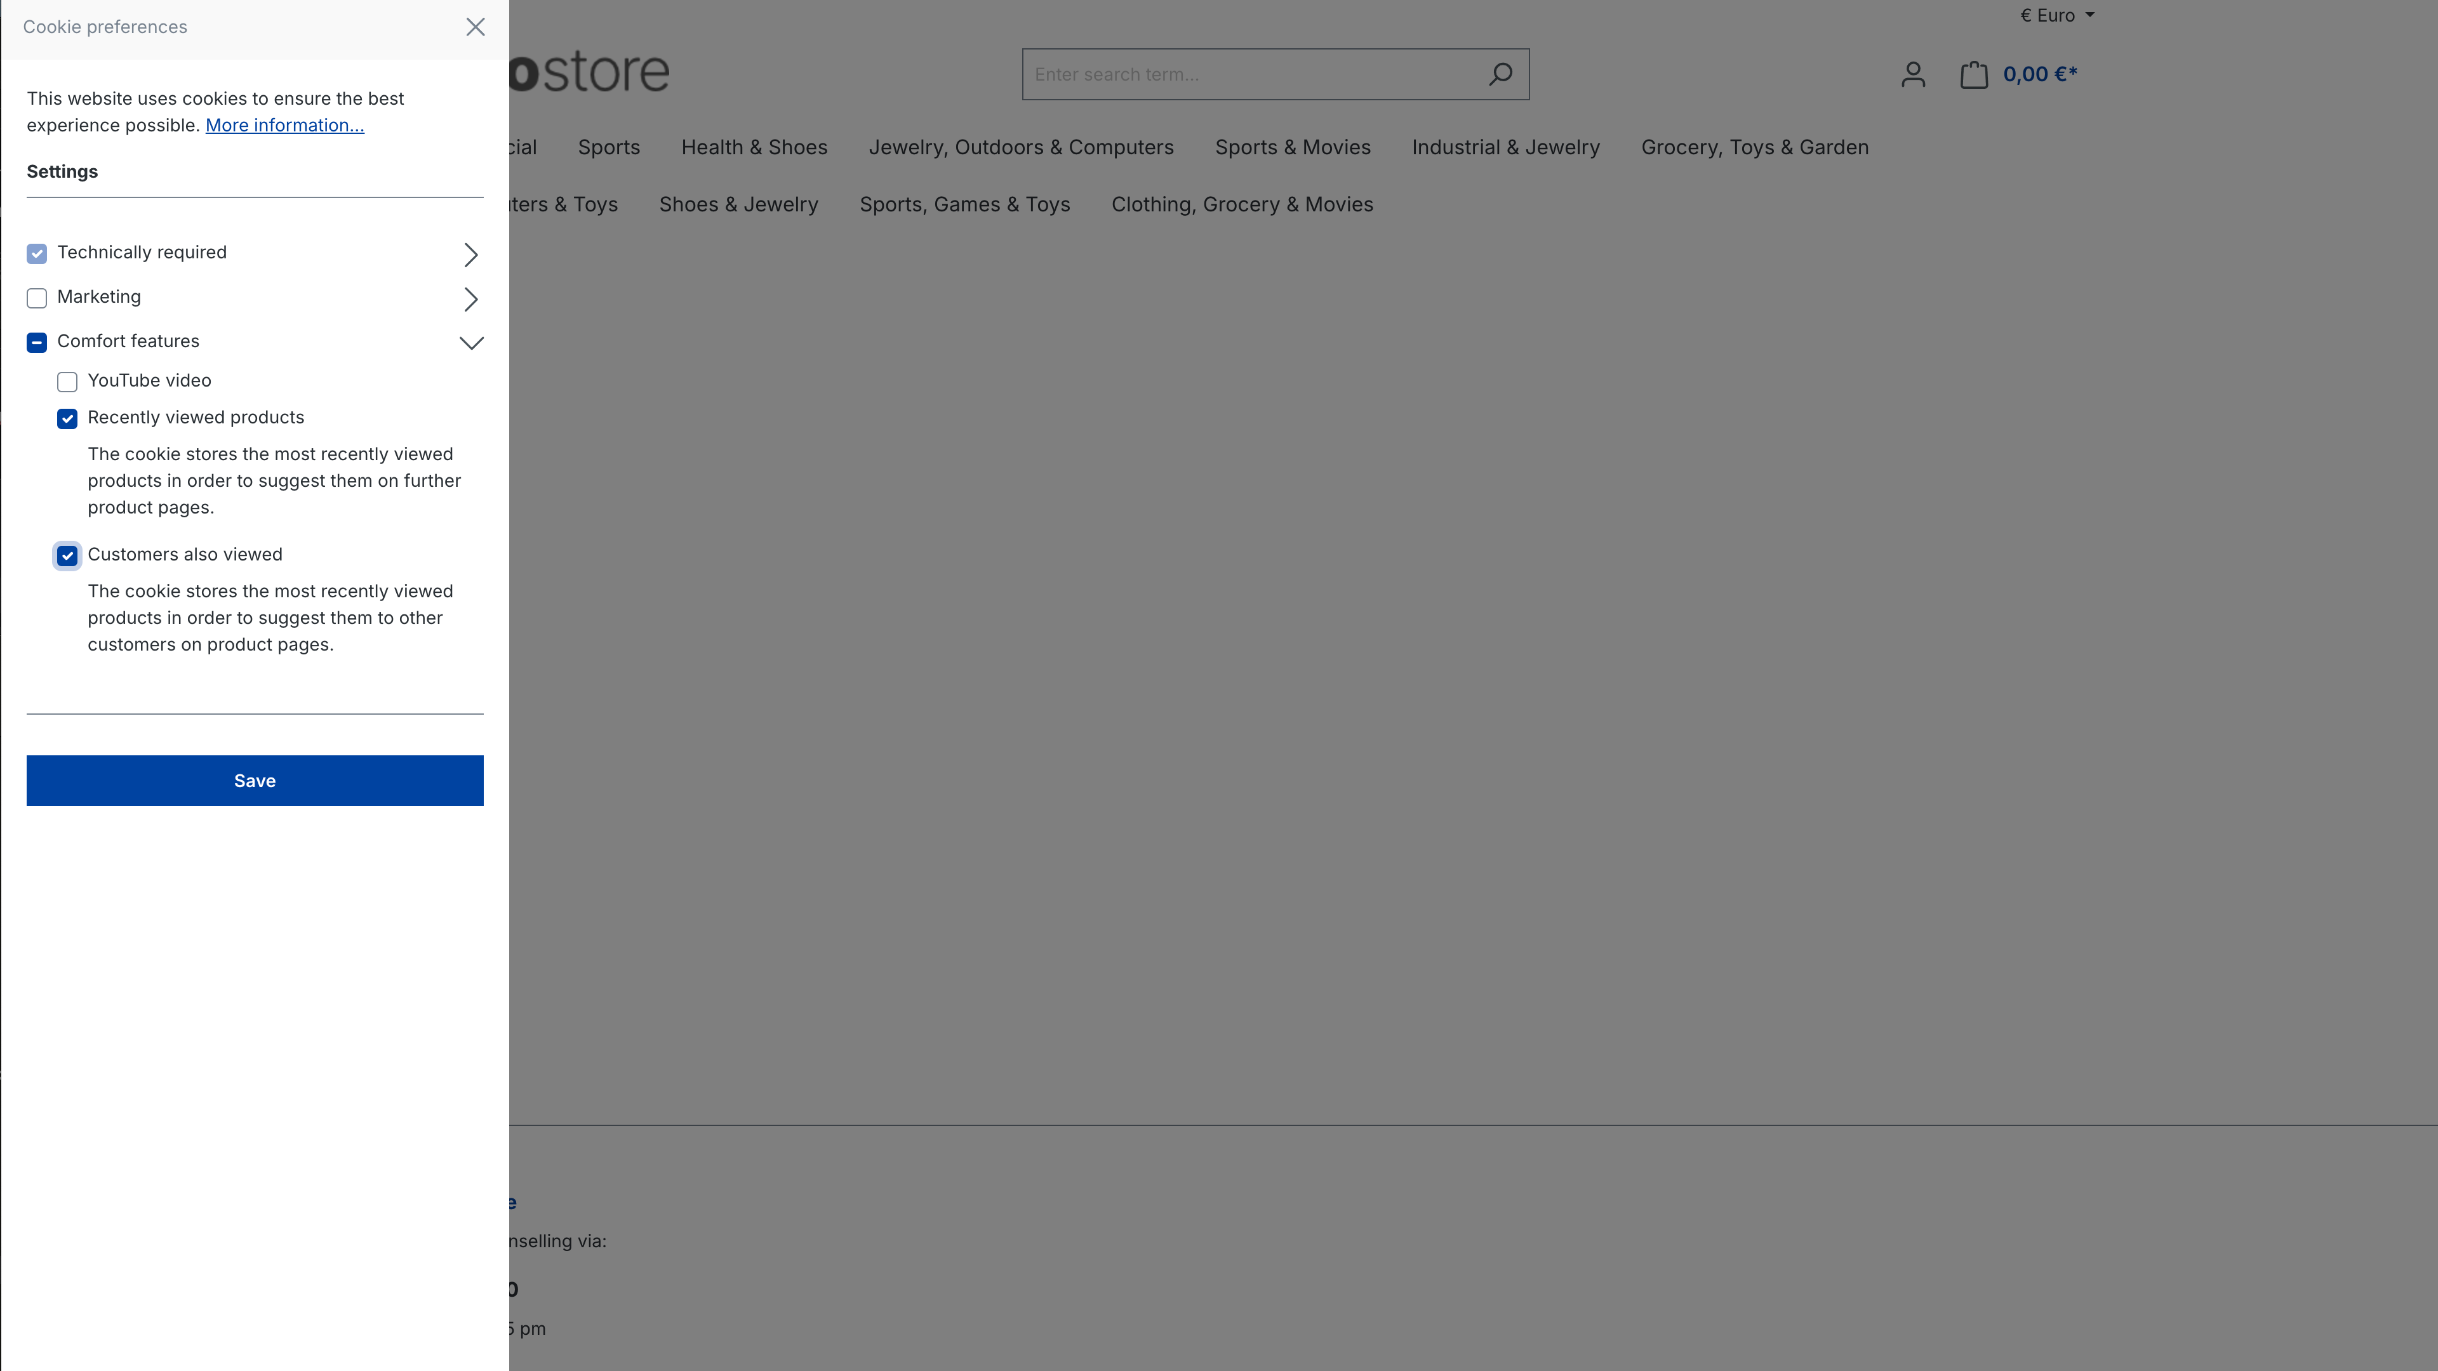This screenshot has width=2438, height=1371.
Task: Click the Recently viewed products label
Action: (196, 417)
